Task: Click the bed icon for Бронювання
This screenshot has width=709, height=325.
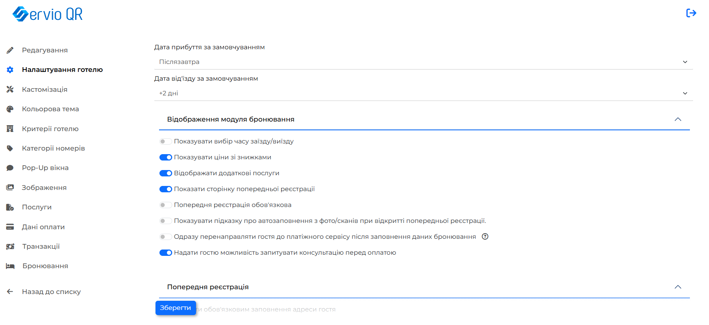Action: click(10, 266)
